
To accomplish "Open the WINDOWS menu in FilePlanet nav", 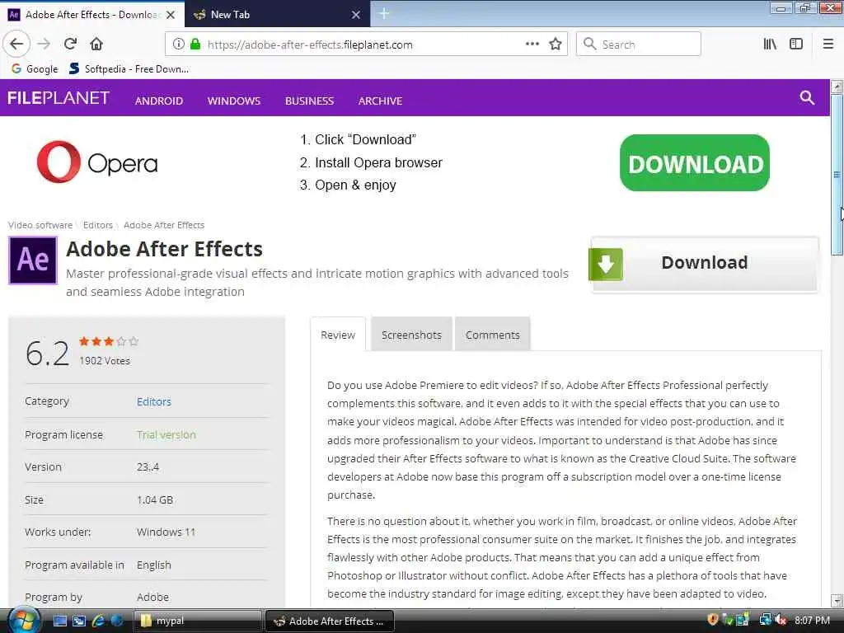I will [233, 101].
